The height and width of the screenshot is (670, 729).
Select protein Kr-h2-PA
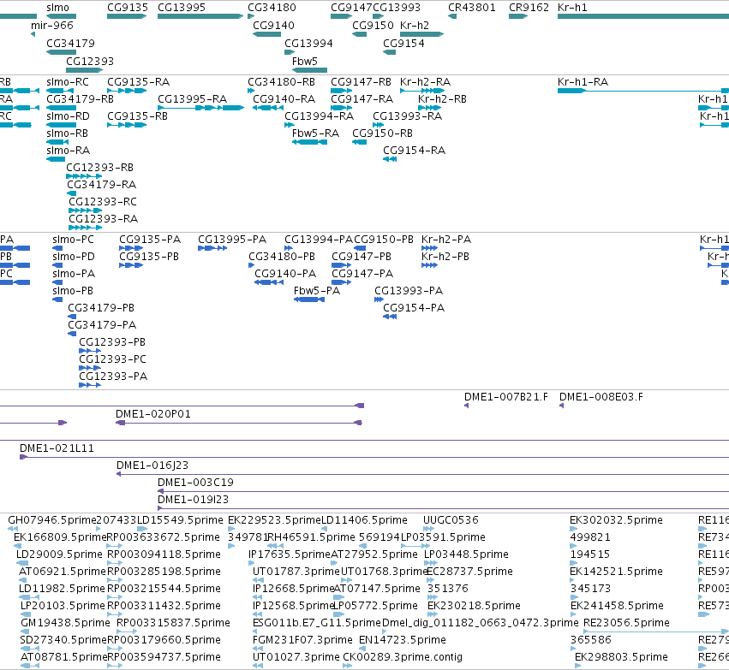pos(445,239)
